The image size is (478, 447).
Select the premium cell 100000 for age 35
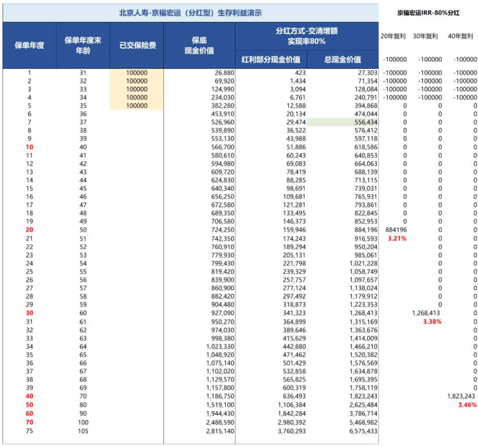137,106
